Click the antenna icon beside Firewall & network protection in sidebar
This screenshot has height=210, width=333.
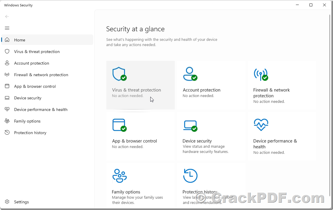[x=7, y=75]
